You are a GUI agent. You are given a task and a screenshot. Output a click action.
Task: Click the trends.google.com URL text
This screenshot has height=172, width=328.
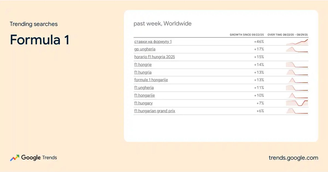(294, 158)
